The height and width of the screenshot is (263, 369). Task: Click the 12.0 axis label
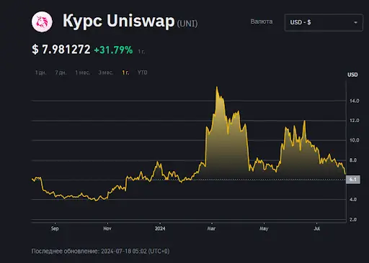(x=354, y=121)
